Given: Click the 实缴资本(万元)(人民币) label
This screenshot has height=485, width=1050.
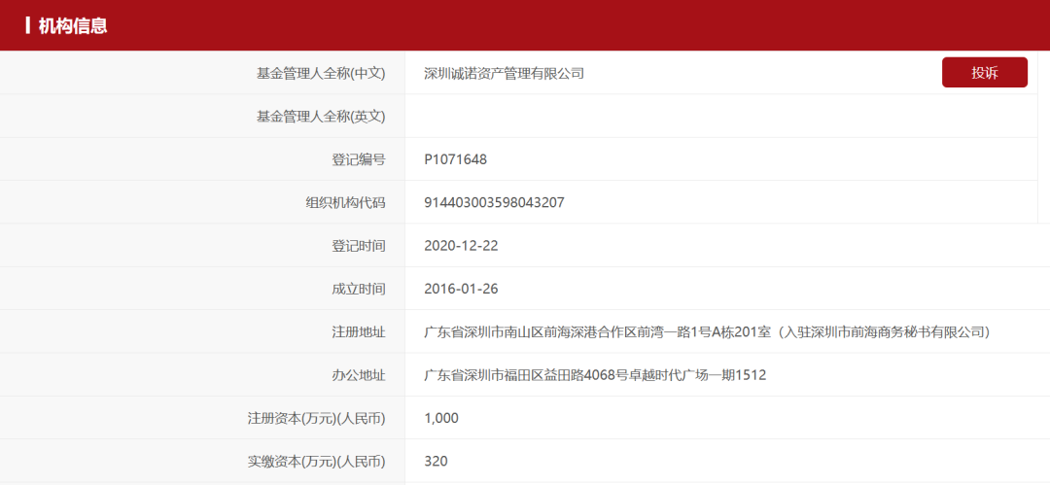Looking at the screenshot, I should pyautogui.click(x=317, y=461).
